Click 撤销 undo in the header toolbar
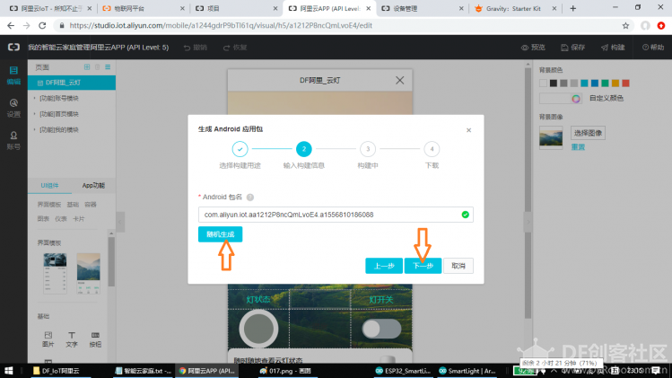Screen dimensions: 672x378 pyautogui.click(x=196, y=48)
